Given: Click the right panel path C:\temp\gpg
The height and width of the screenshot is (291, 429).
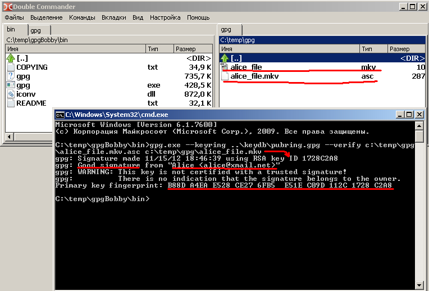Looking at the screenshot, I should click(236, 40).
